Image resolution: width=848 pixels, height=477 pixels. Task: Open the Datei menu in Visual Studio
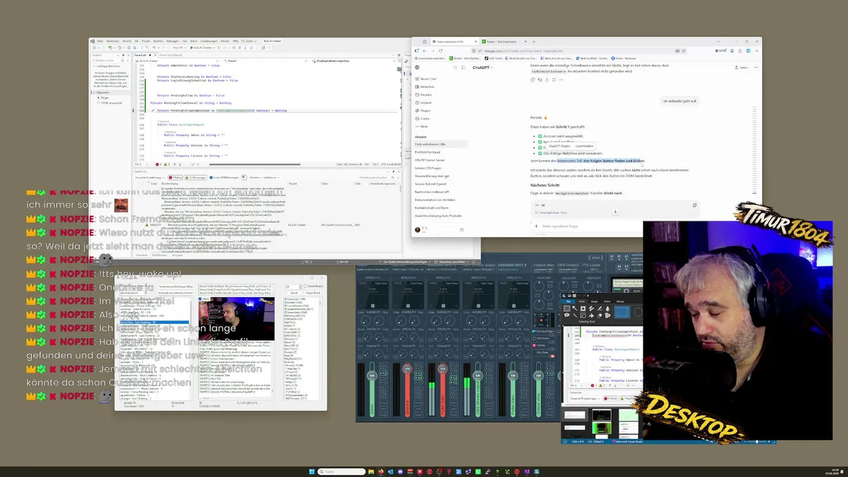99,41
